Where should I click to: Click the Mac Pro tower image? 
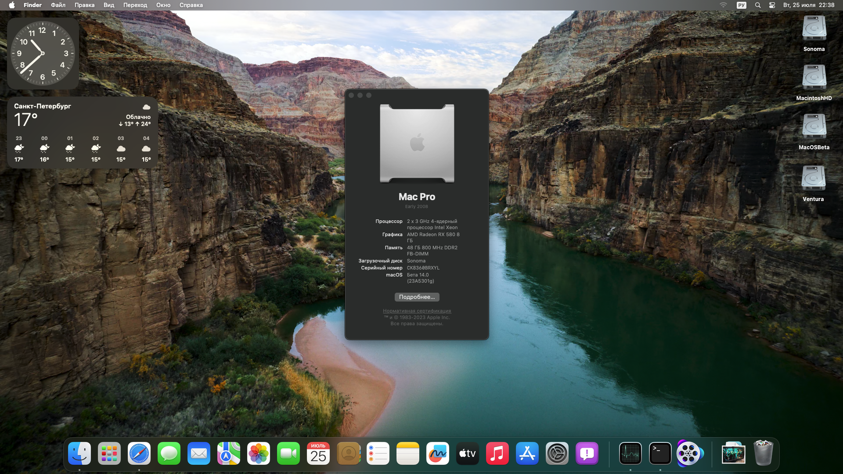pos(417,144)
